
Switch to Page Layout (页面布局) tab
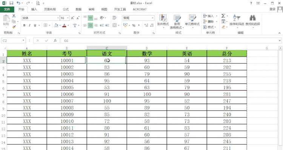click(50, 9)
